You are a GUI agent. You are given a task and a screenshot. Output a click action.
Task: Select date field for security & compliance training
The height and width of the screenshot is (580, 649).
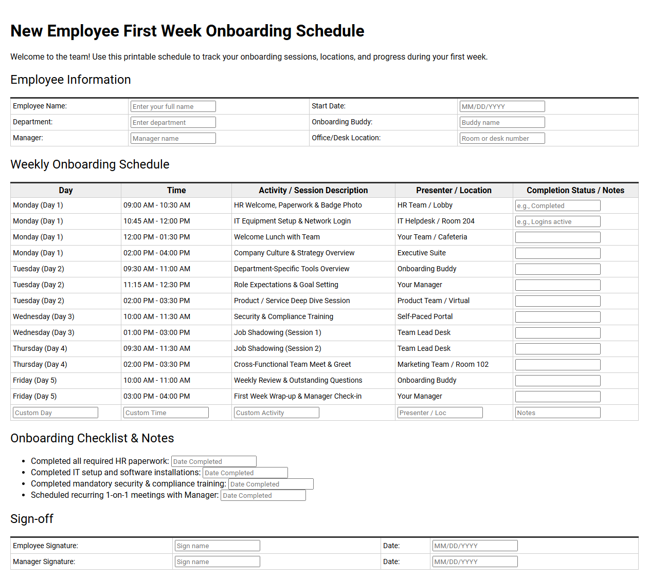[271, 484]
